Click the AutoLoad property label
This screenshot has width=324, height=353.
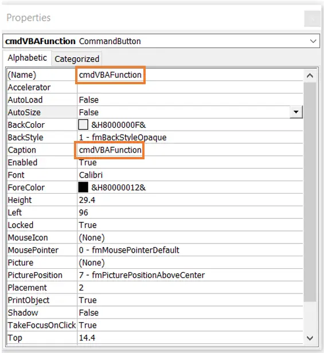tap(25, 100)
